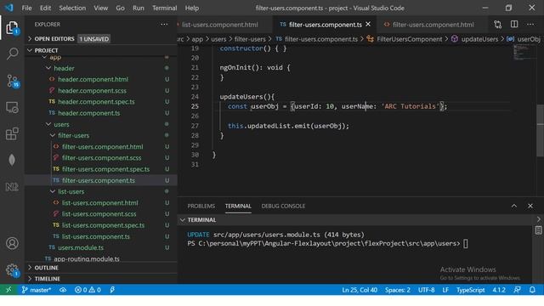Click Ln 25, Col 40 in status bar
The height and width of the screenshot is (306, 544).
point(360,290)
